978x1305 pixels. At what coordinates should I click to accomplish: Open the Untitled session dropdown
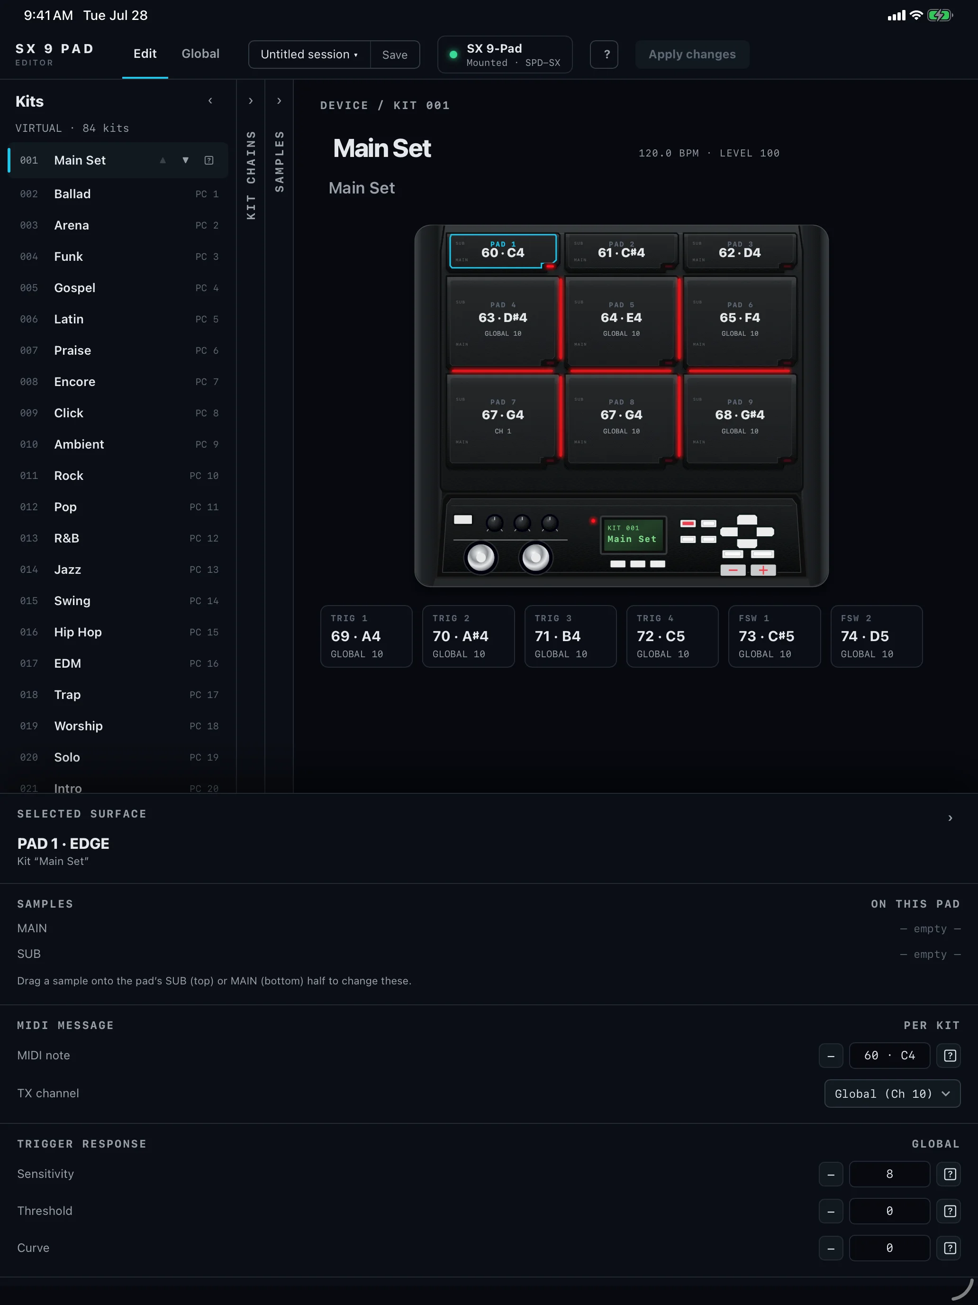309,54
